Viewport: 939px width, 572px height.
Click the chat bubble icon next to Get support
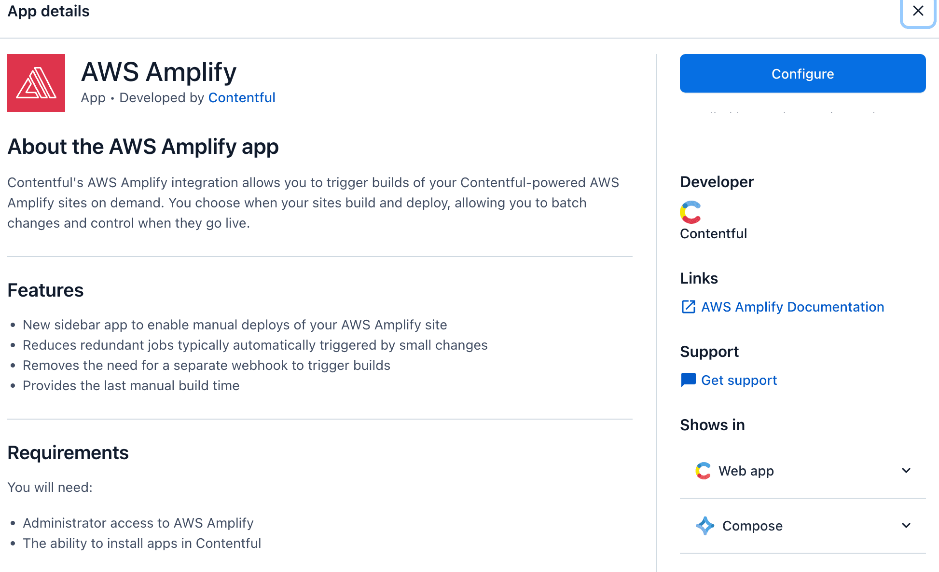(x=688, y=380)
